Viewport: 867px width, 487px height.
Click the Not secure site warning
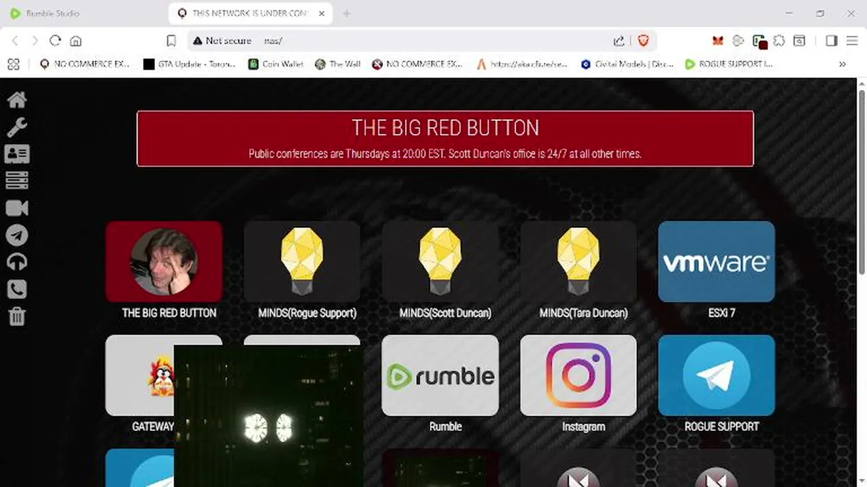[x=222, y=41]
